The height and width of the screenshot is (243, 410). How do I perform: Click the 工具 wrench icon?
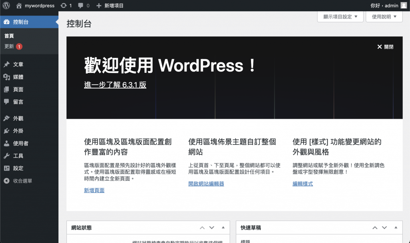click(x=6, y=156)
